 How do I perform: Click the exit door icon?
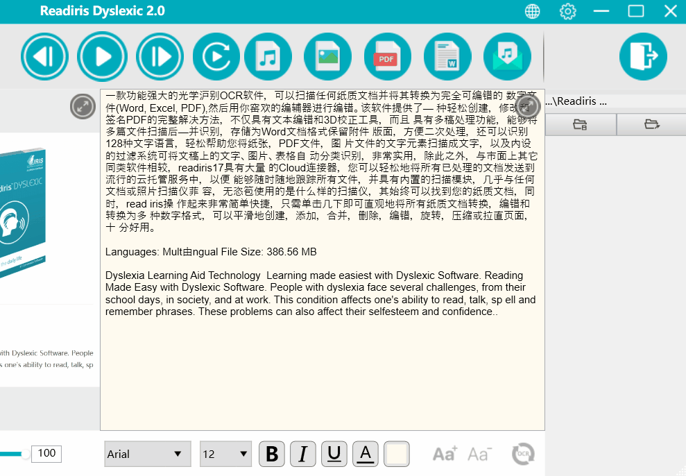point(643,56)
